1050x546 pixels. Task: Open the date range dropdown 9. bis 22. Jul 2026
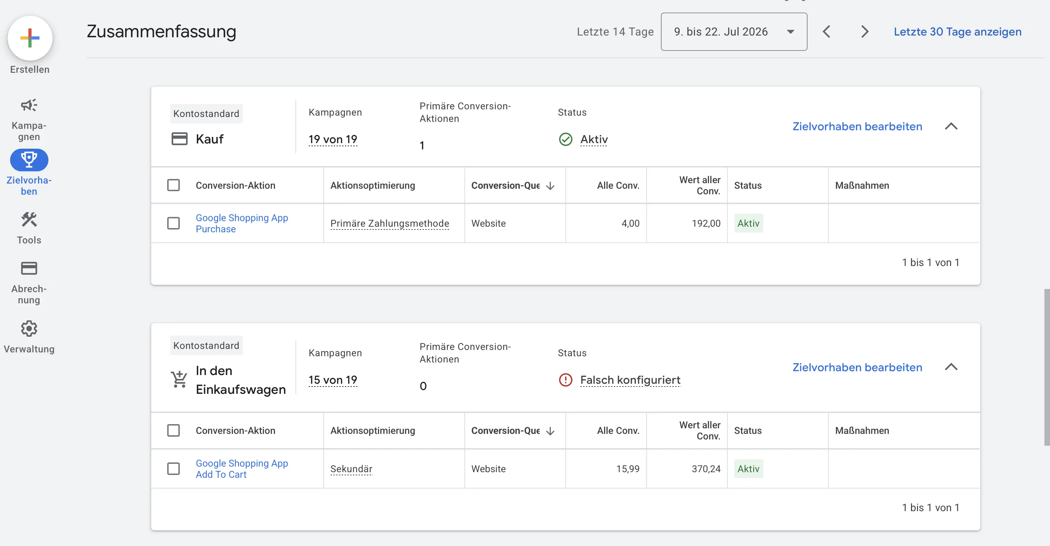(x=734, y=32)
